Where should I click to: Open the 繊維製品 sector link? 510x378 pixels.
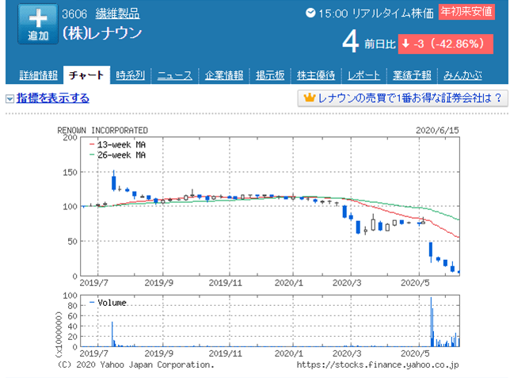pyautogui.click(x=117, y=13)
